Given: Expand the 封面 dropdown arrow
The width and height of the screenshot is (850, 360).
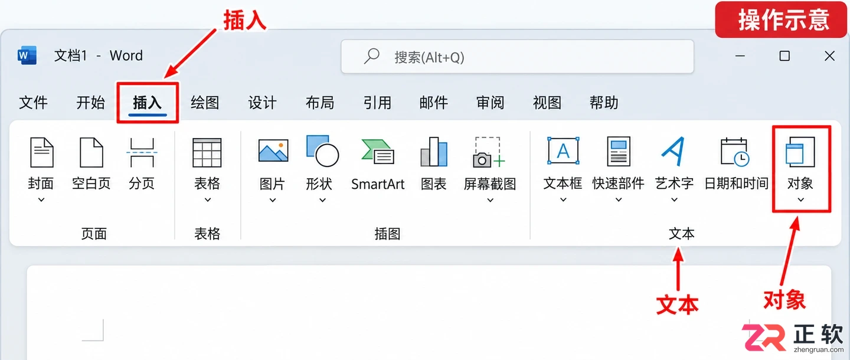Looking at the screenshot, I should coord(41,200).
